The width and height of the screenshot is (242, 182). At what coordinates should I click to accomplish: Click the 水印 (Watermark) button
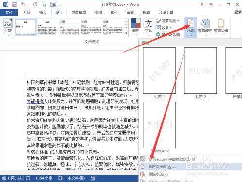[191, 28]
